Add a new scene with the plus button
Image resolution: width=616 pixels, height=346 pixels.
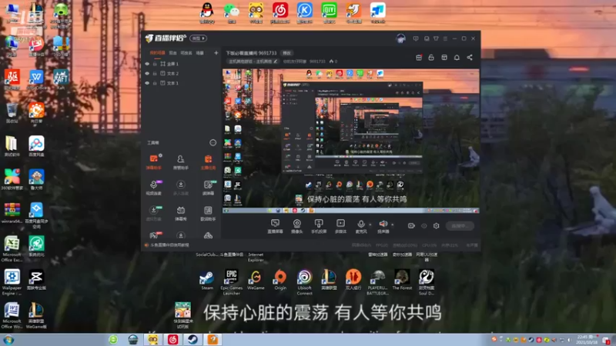(216, 53)
